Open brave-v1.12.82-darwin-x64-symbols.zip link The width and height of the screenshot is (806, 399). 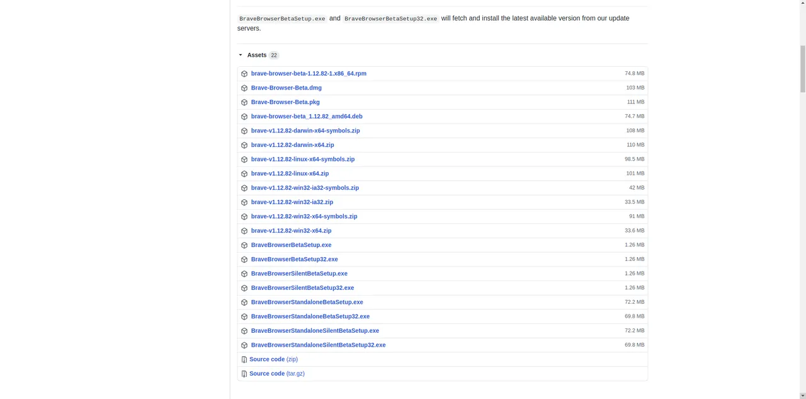tap(305, 130)
